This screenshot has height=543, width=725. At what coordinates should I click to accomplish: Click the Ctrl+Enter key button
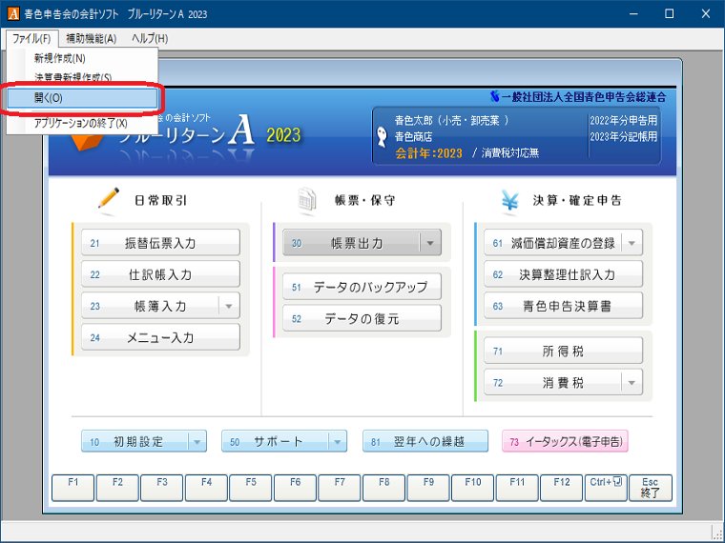click(x=606, y=488)
